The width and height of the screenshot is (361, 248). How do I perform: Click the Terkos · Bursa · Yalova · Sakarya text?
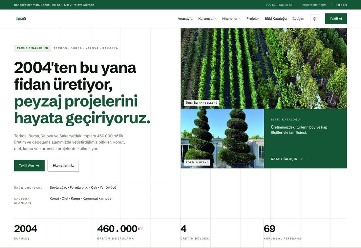pos(86,48)
